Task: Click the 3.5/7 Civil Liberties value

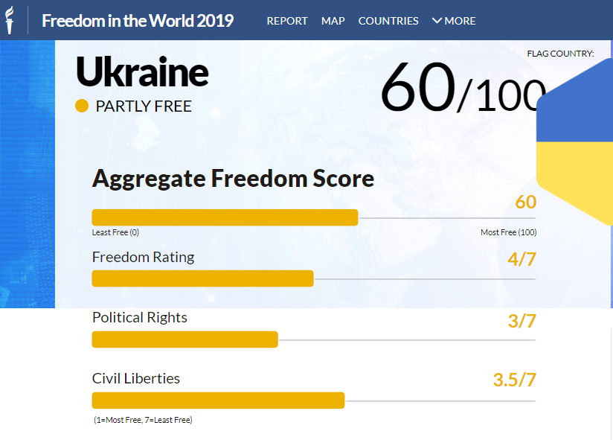Action: tap(514, 380)
